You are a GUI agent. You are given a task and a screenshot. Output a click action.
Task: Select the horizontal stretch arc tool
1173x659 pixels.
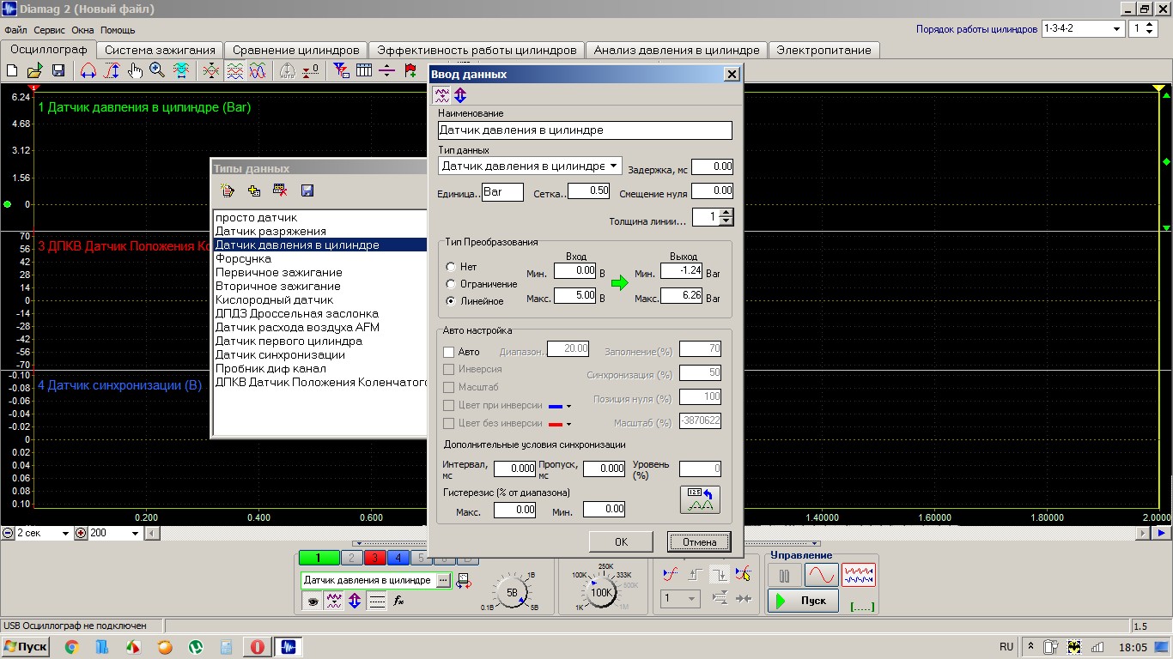[x=88, y=70]
